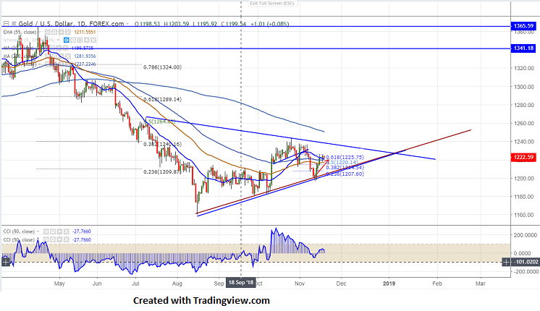This screenshot has height=311, width=540.
Task: Click move icon on second CCI row
Action: coord(59,239)
